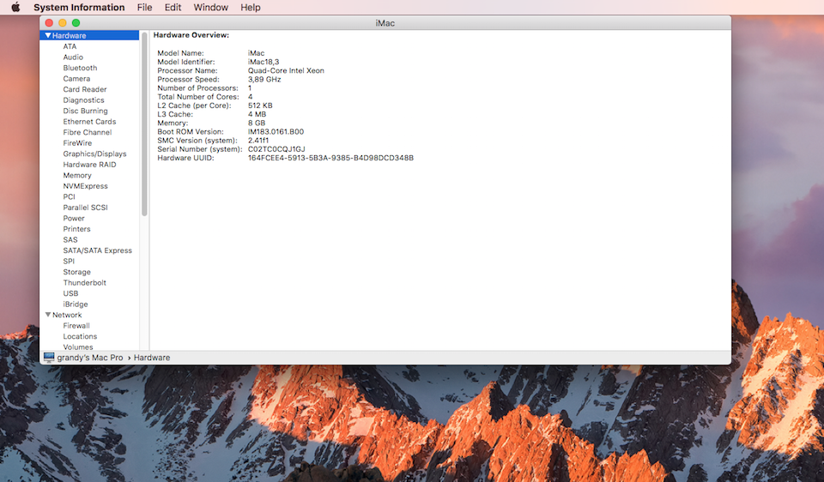Select Storage in the sidebar
Image resolution: width=824 pixels, height=482 pixels.
pos(76,272)
